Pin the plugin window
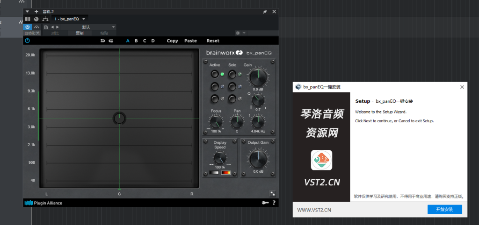 pyautogui.click(x=265, y=11)
